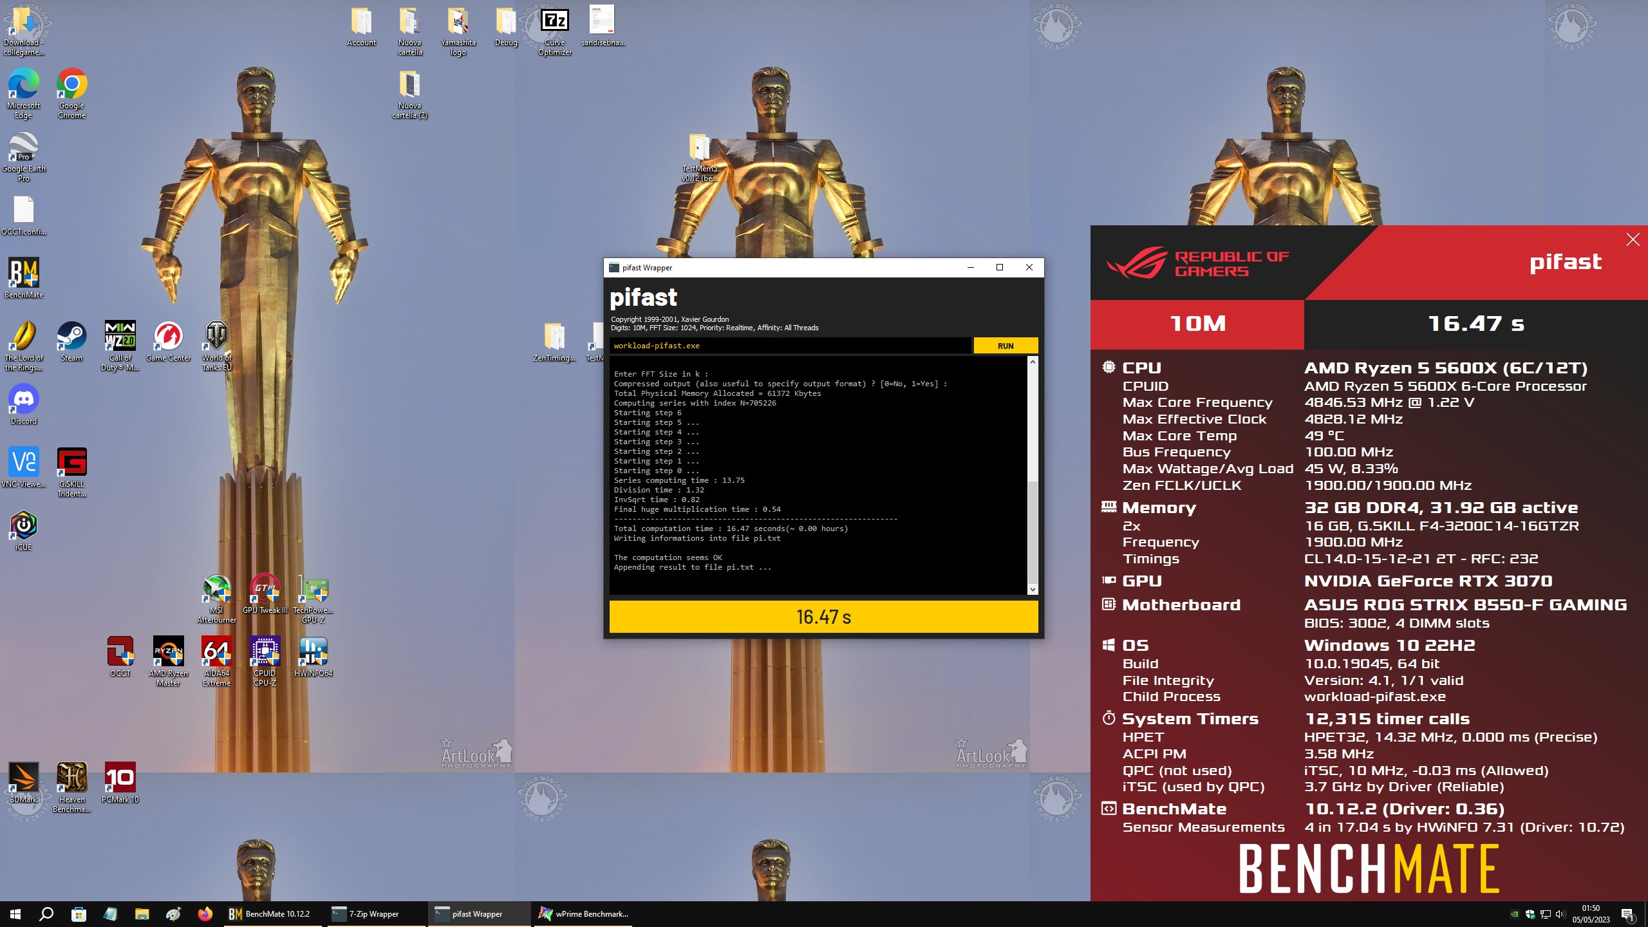This screenshot has height=927, width=1648.
Task: Click the NVIDIA GeForce RTX 3070 text
Action: (x=1428, y=581)
